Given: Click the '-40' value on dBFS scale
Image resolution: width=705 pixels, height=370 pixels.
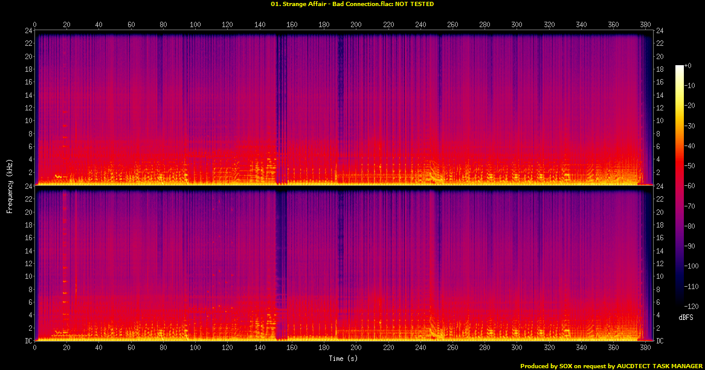Looking at the screenshot, I should coord(689,146).
